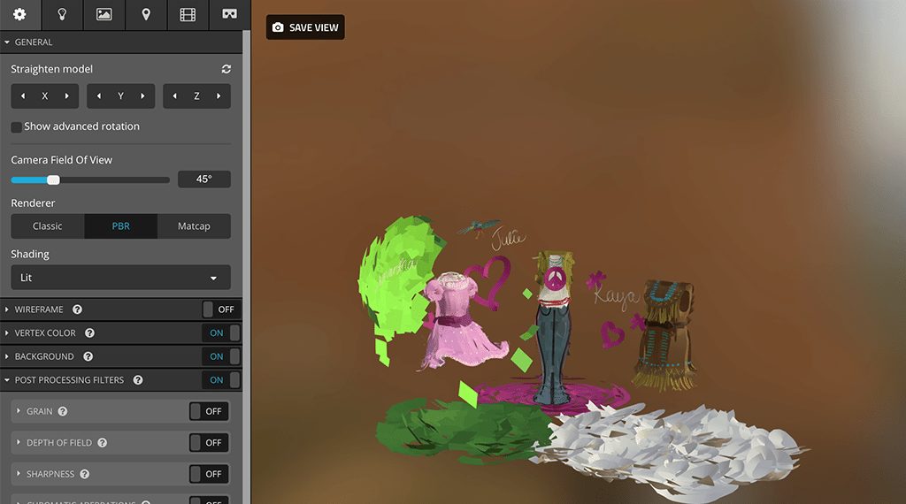Enable the Depth of Field filter

click(x=209, y=443)
